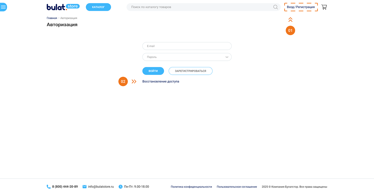Click the Пароль input field
The image size is (374, 195).
(183, 57)
